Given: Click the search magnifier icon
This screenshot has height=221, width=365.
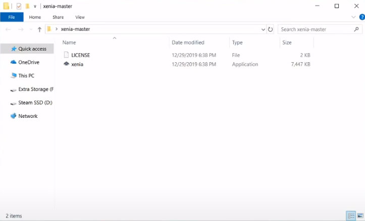Looking at the screenshot, I should click(356, 29).
